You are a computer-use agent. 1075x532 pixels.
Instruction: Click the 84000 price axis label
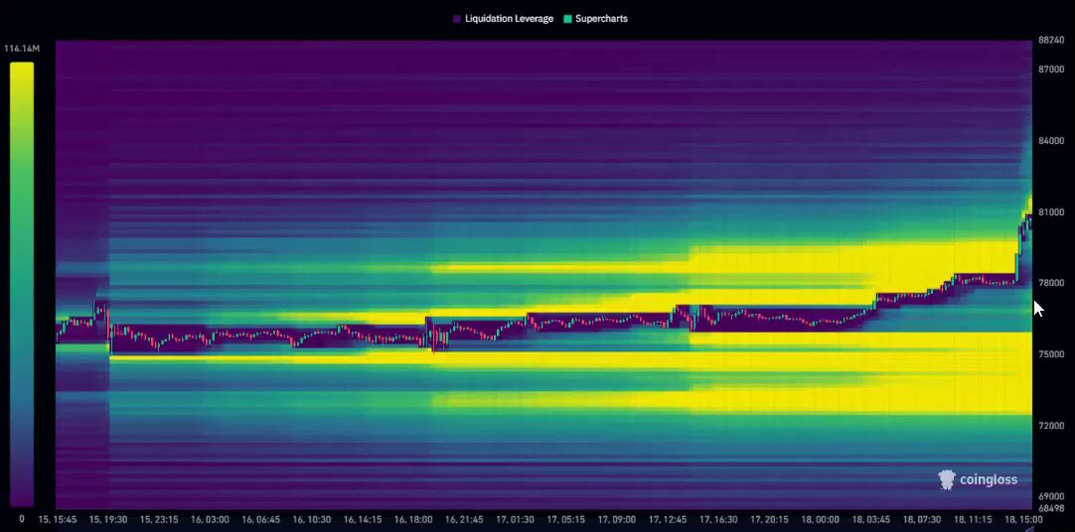(x=1051, y=140)
